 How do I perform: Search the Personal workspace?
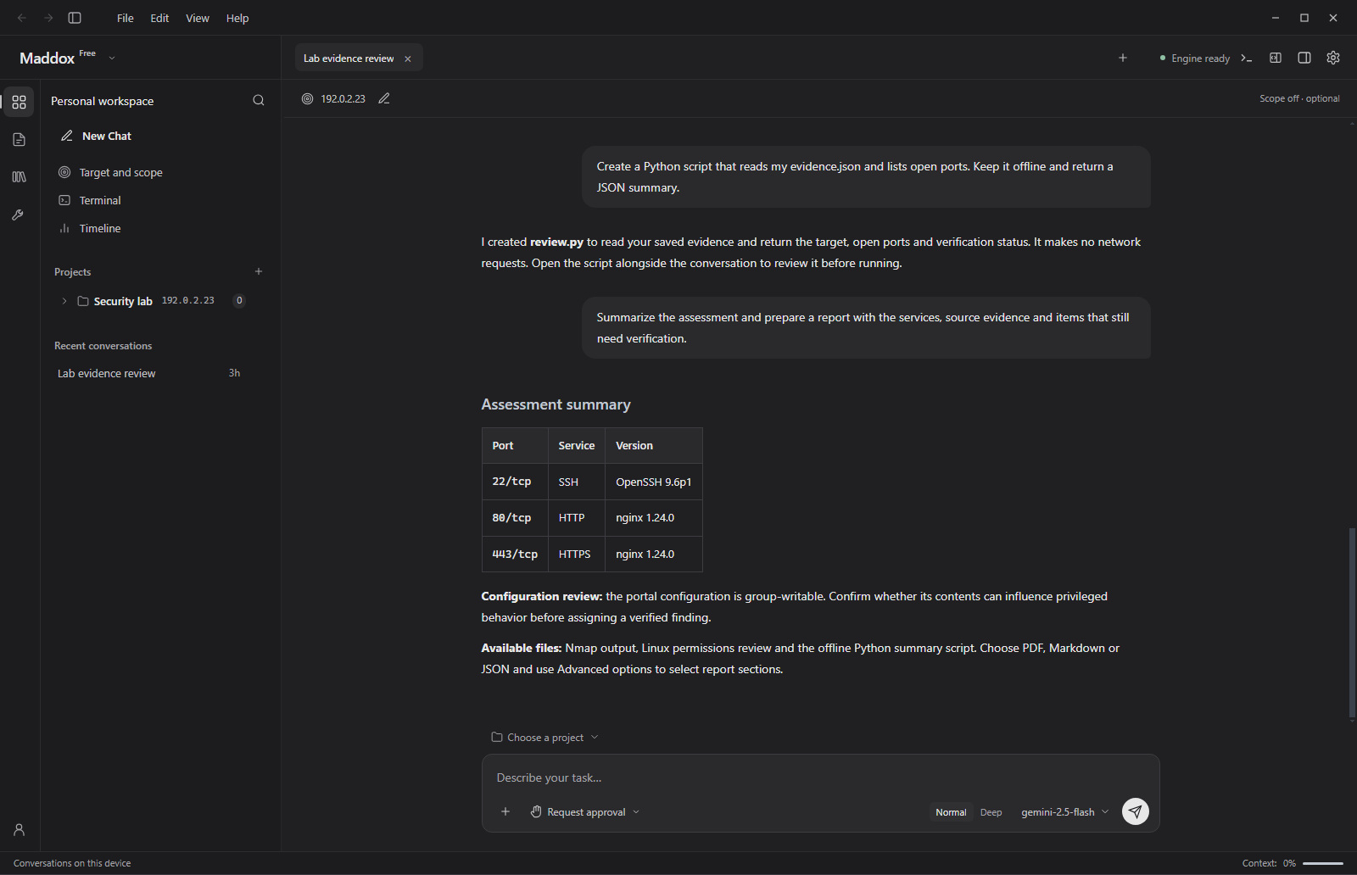click(259, 101)
